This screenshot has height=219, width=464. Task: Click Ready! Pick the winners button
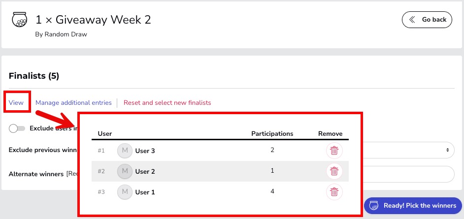pyautogui.click(x=412, y=205)
